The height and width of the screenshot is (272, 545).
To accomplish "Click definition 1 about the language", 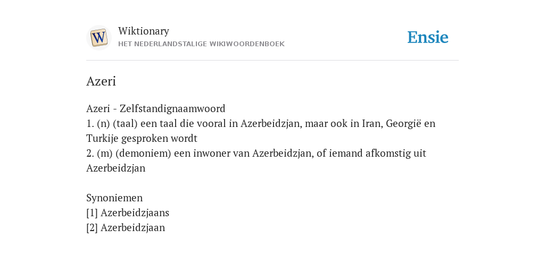I will (x=261, y=131).
